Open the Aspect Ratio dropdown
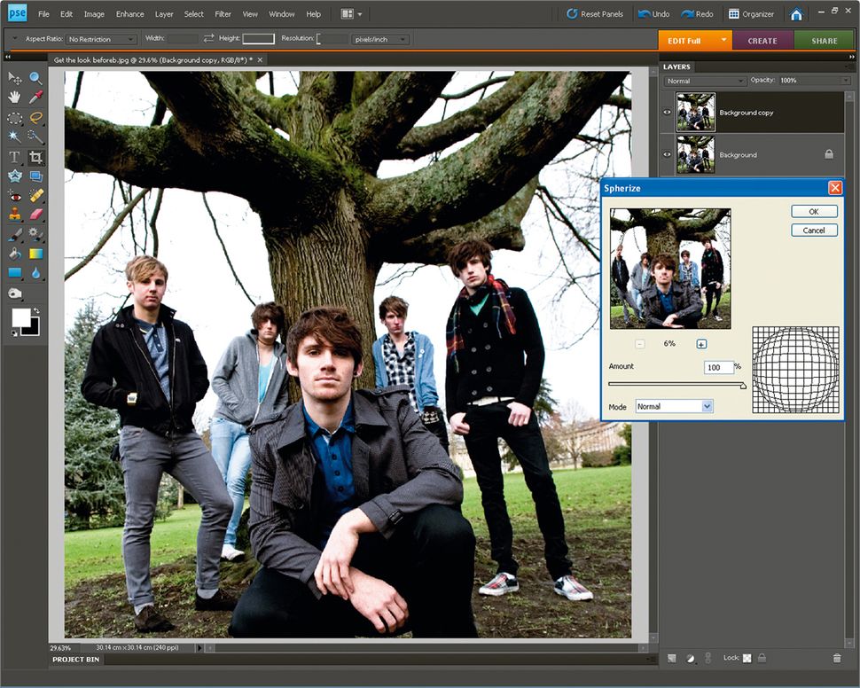Image resolution: width=860 pixels, height=688 pixels. (x=100, y=39)
